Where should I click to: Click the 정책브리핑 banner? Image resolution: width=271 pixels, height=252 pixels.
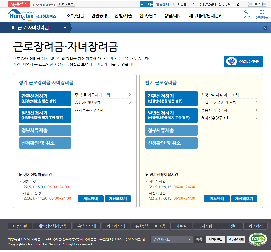point(215,239)
